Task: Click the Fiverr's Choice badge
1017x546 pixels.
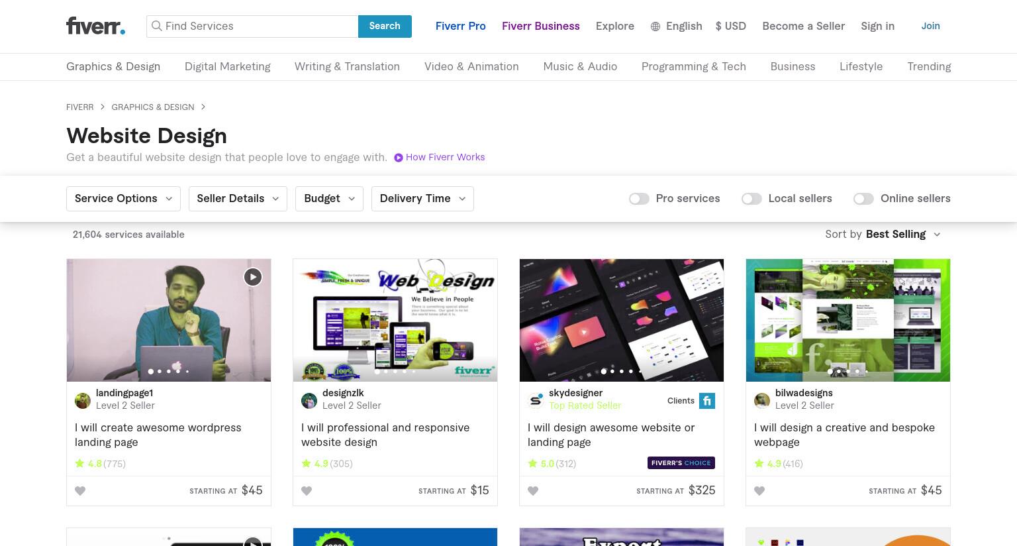Action: (681, 463)
